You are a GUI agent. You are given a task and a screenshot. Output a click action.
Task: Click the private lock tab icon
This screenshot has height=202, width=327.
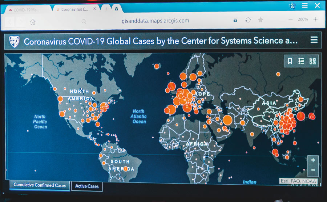(x=117, y=9)
